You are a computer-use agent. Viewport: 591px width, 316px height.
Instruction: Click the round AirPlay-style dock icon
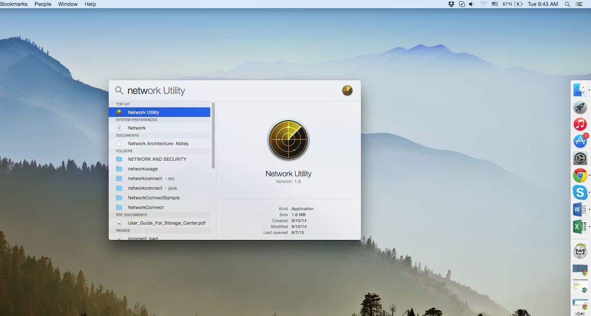pos(580,251)
